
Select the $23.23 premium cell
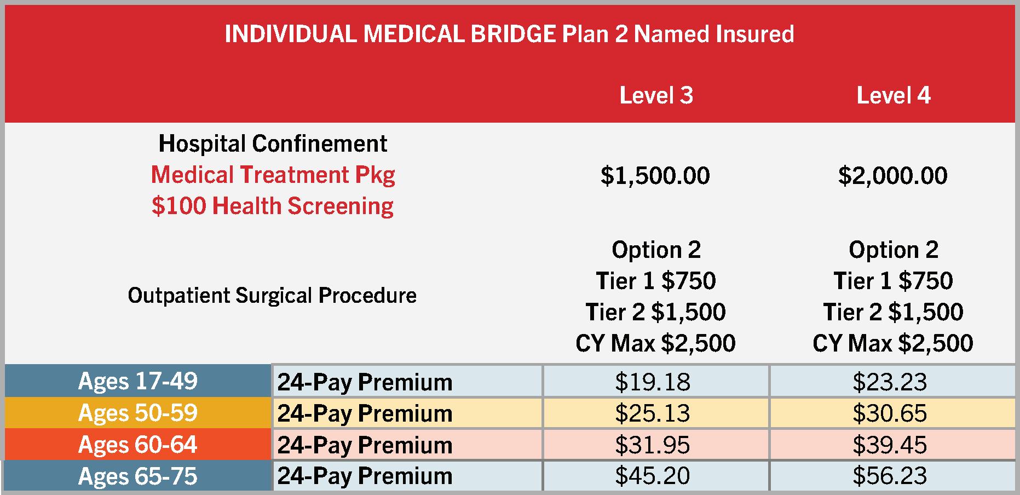[890, 382]
